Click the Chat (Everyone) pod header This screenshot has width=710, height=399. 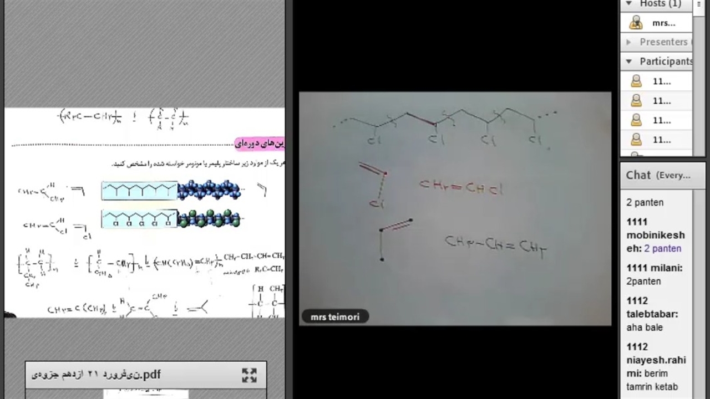point(658,175)
